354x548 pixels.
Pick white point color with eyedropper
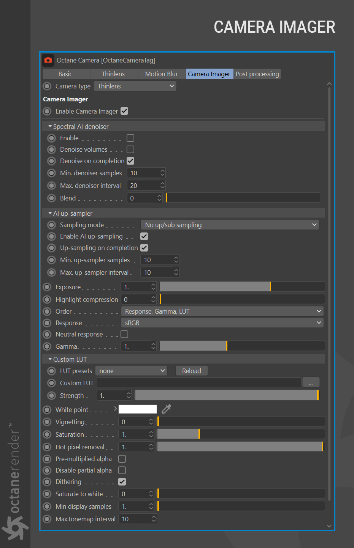(167, 409)
